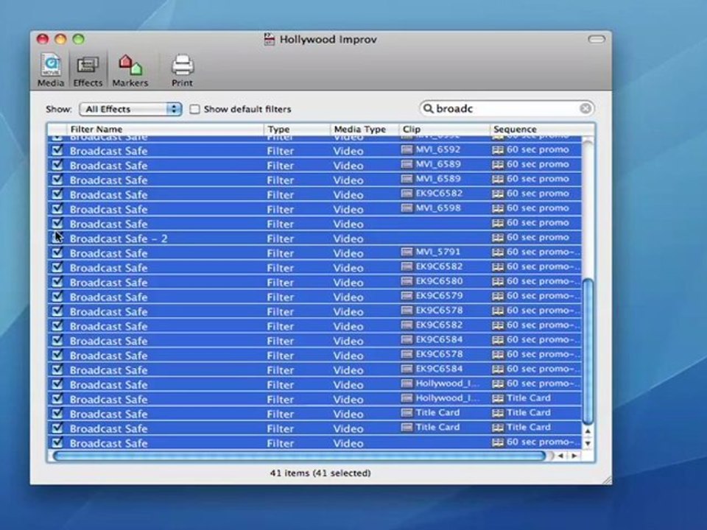Toggle the checkbox for Broadcast Safe – 2
The height and width of the screenshot is (530, 707).
pyautogui.click(x=57, y=238)
